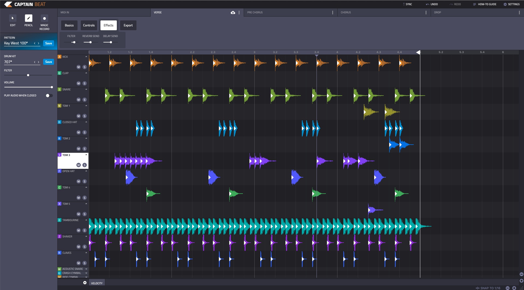Open the How-To Guide

487,4
